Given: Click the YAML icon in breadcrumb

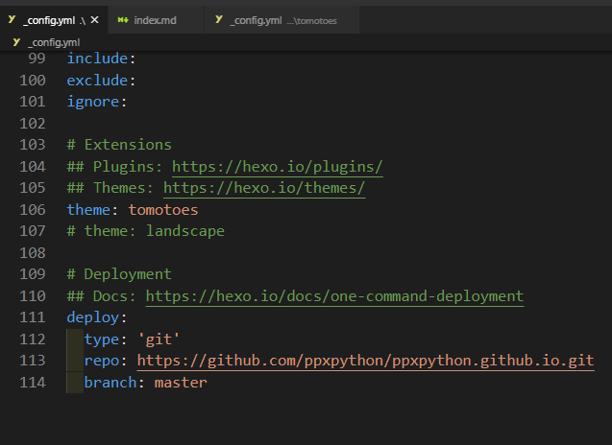Looking at the screenshot, I should (x=16, y=42).
